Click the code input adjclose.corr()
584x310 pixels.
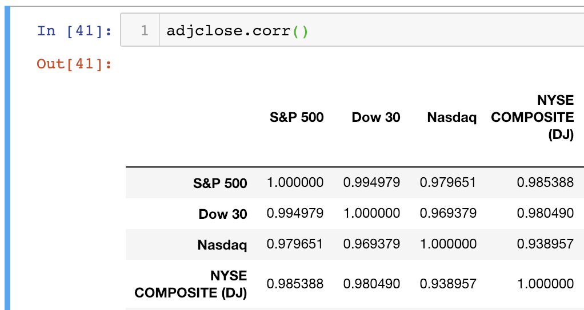coord(237,31)
